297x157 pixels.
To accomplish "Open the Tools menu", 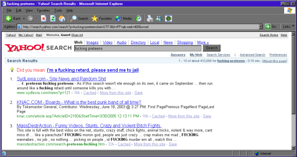I will coord(58,10).
